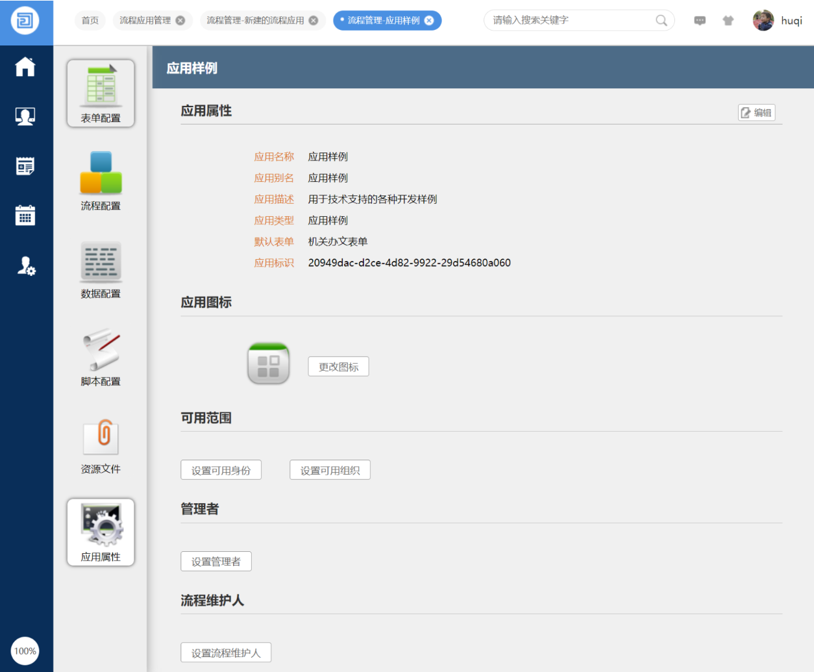Open the calendar icon in left sidebar
The width and height of the screenshot is (814, 672).
25,215
